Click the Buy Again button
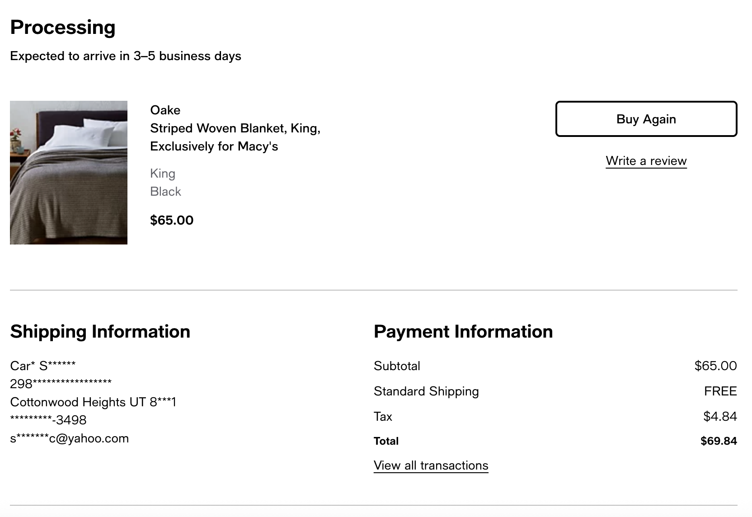752x517 pixels. (x=646, y=119)
